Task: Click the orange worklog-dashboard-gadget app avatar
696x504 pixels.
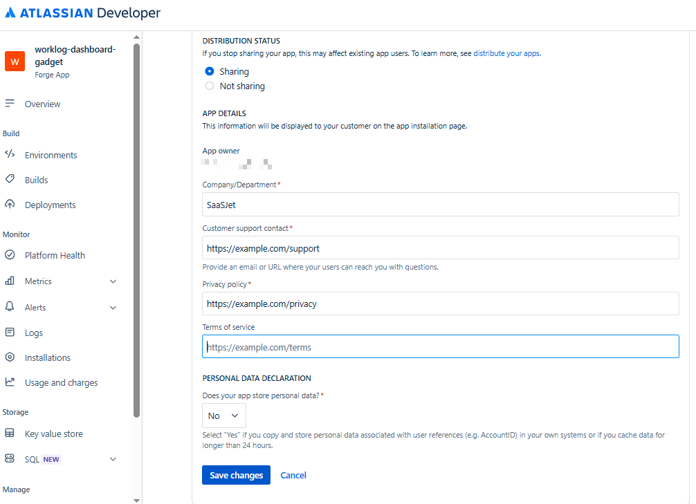Action: click(15, 62)
